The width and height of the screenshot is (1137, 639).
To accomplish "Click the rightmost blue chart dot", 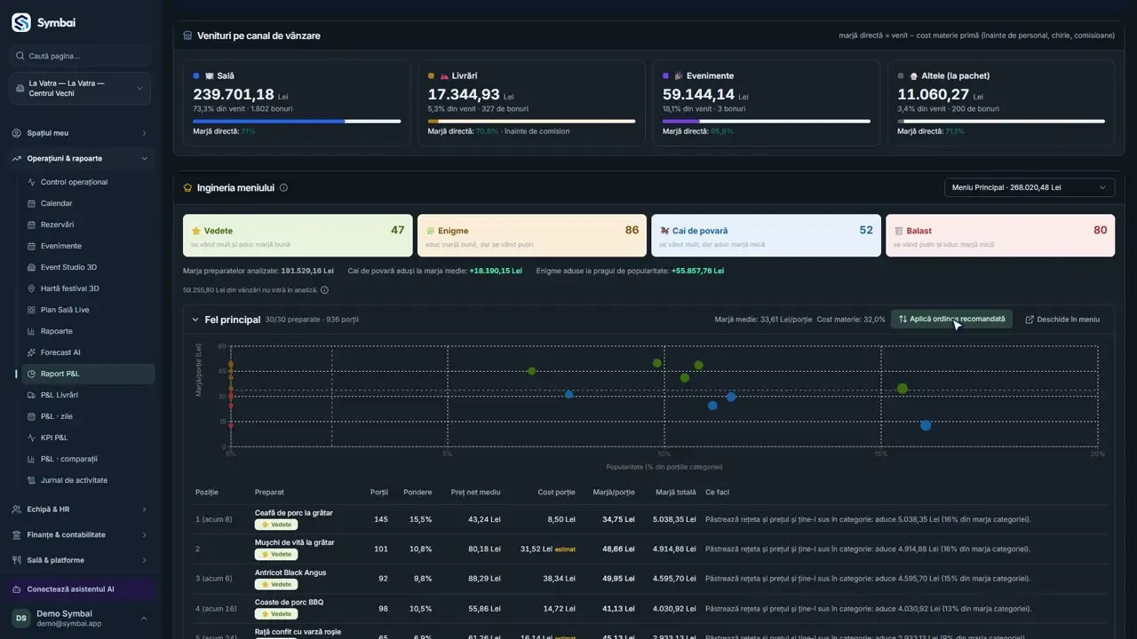I will click(926, 426).
